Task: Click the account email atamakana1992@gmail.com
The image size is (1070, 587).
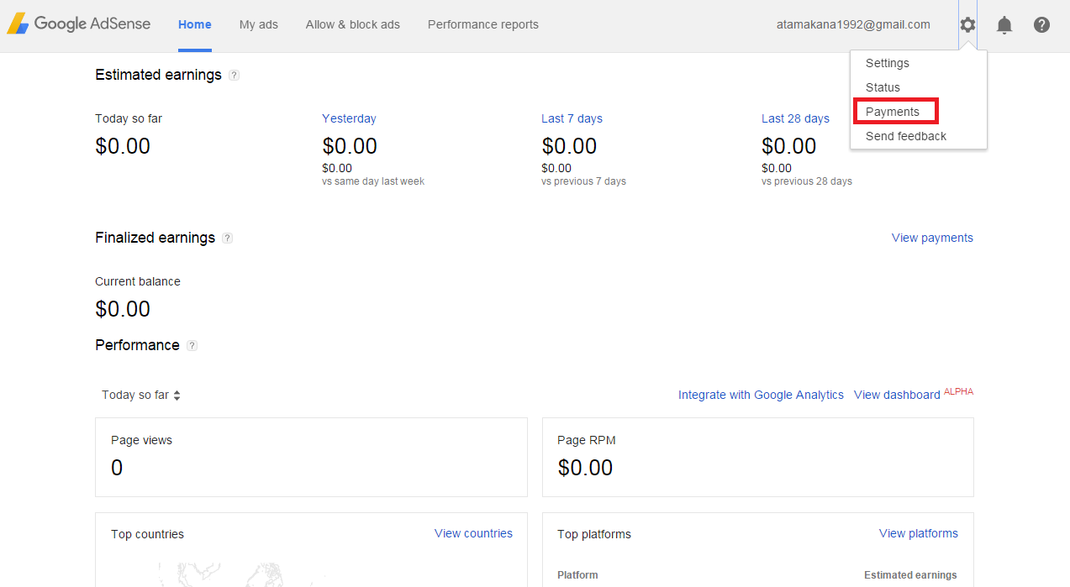Action: coord(853,24)
